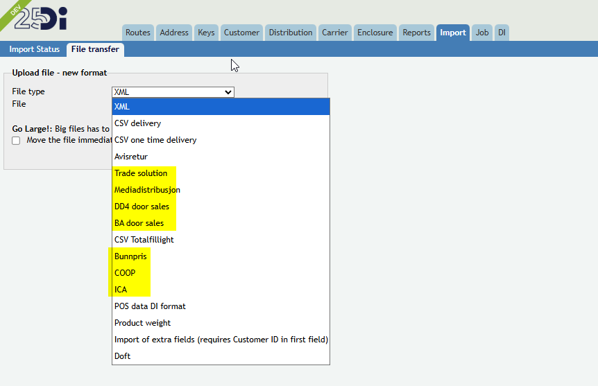Choose Doft from the dropdown list
598x386 pixels.
point(221,356)
